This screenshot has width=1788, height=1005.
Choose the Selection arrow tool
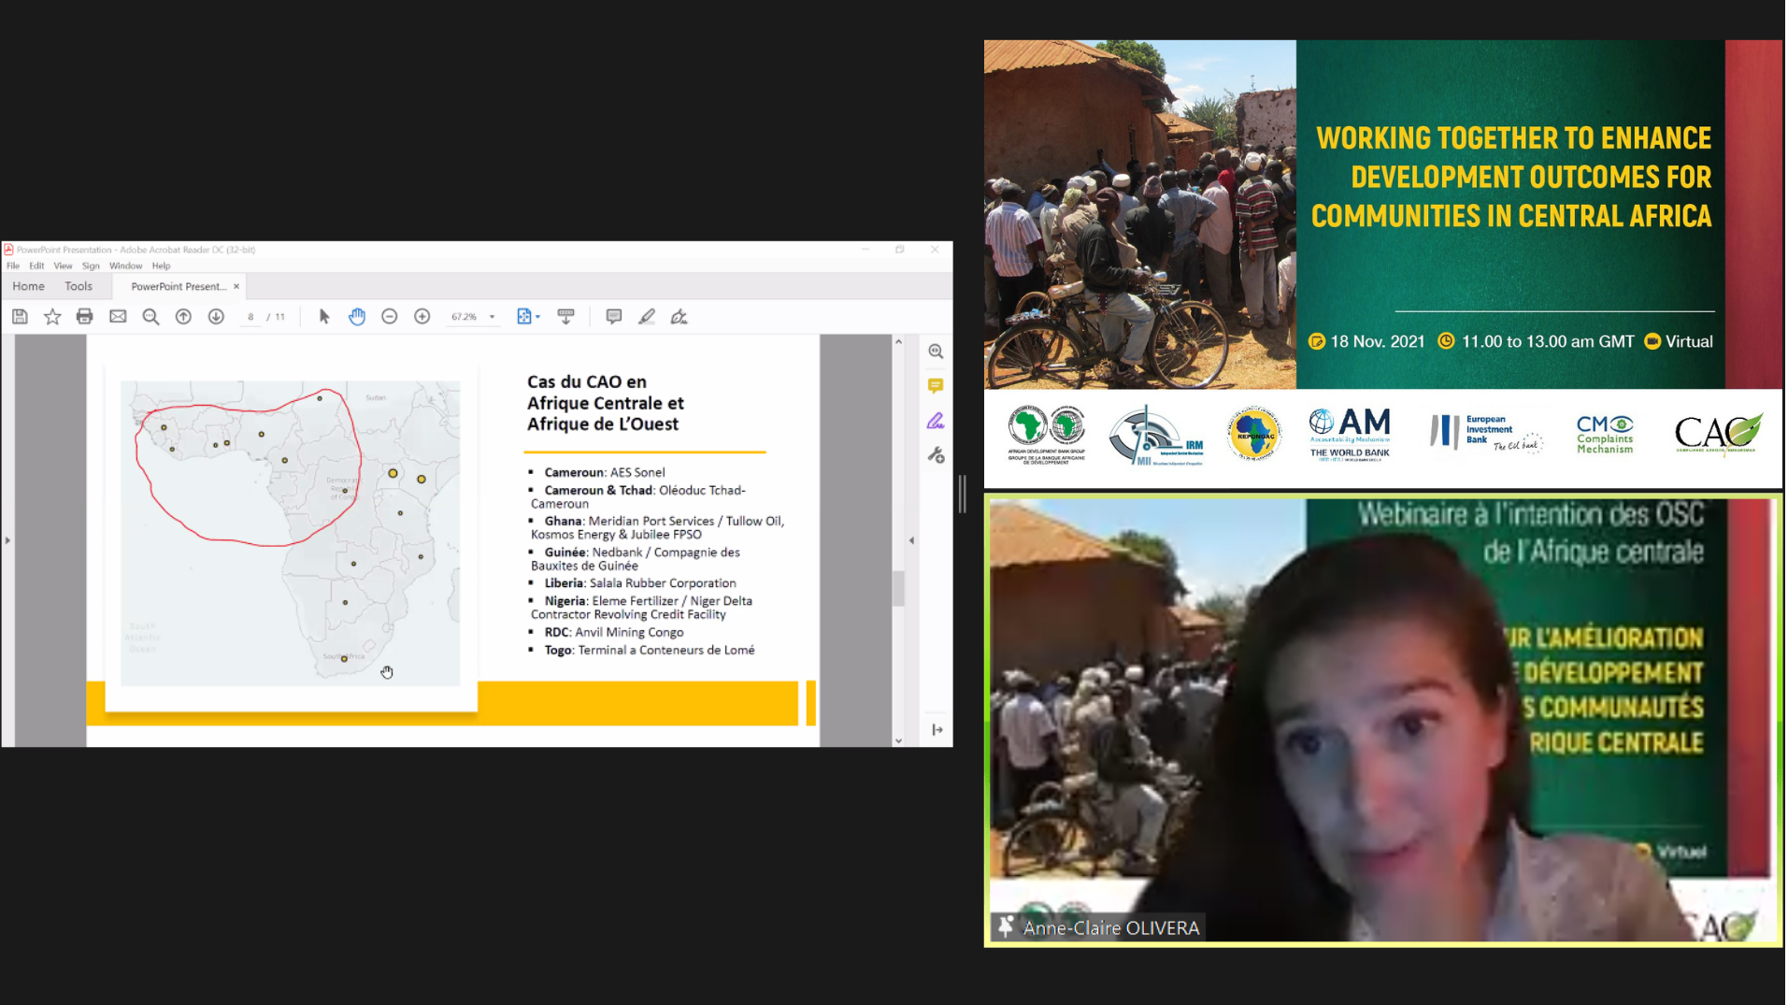click(324, 317)
